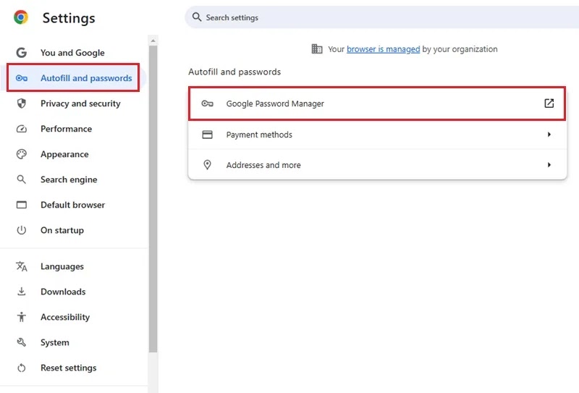Click the Downloads arrow icon

[22, 292]
